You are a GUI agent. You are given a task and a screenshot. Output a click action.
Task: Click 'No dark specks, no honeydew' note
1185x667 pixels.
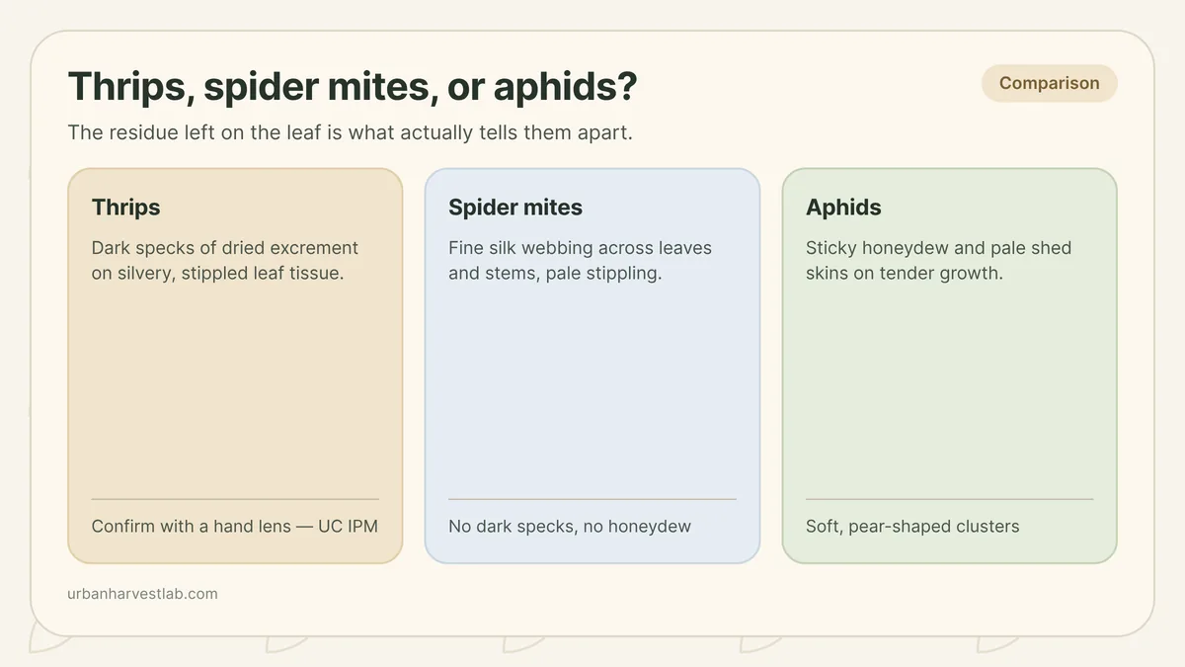[x=570, y=526]
